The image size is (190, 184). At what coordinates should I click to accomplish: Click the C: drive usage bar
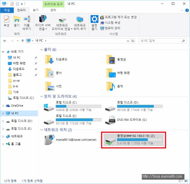pos(78,106)
